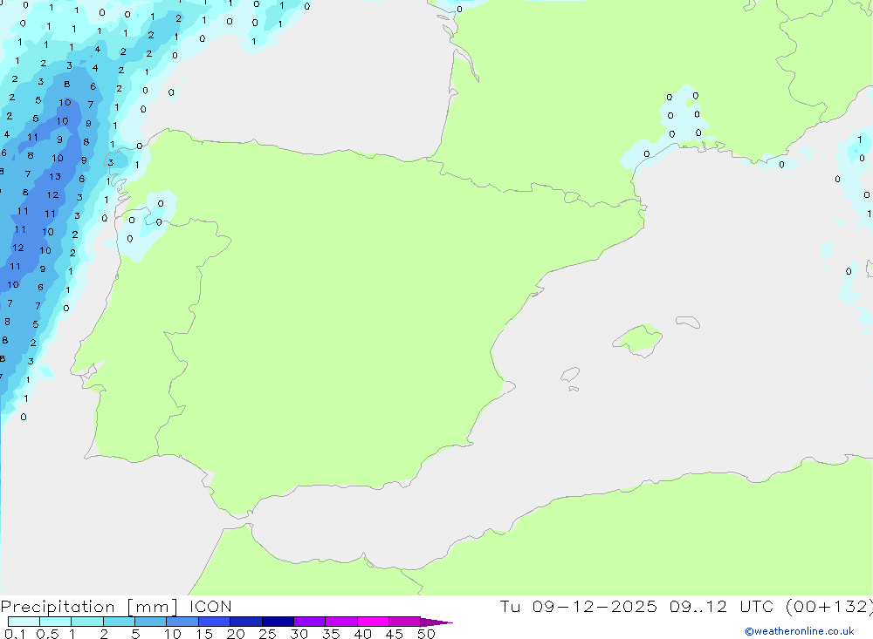Viewport: 873px width, 639px height.
Task: Click legend tick label '0.5'
Action: click(x=47, y=634)
